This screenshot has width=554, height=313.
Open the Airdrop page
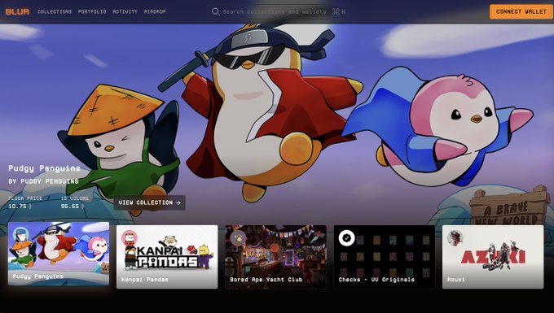(x=155, y=11)
